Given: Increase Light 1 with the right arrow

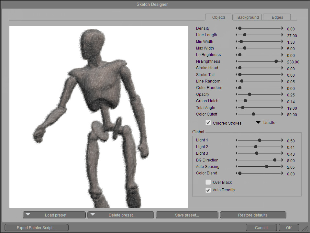Looking at the screenshot, I should pyautogui.click(x=282, y=140).
